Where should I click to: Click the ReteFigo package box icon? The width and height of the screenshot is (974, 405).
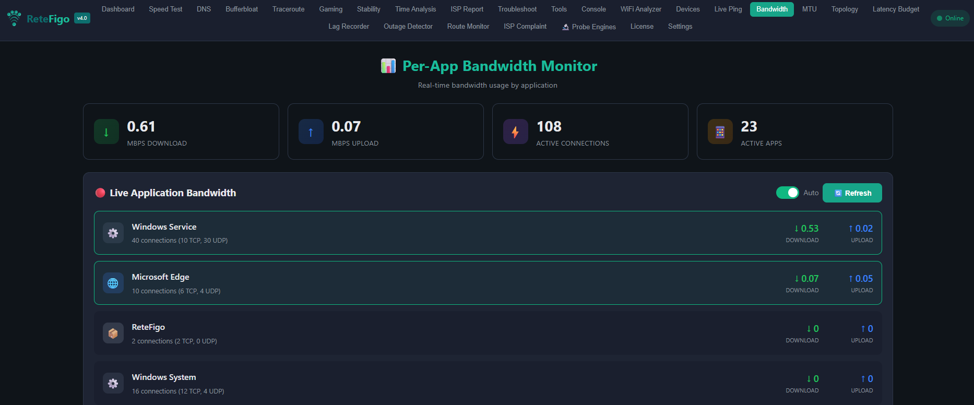click(113, 333)
